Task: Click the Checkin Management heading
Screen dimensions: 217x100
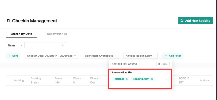Action: (x=35, y=21)
